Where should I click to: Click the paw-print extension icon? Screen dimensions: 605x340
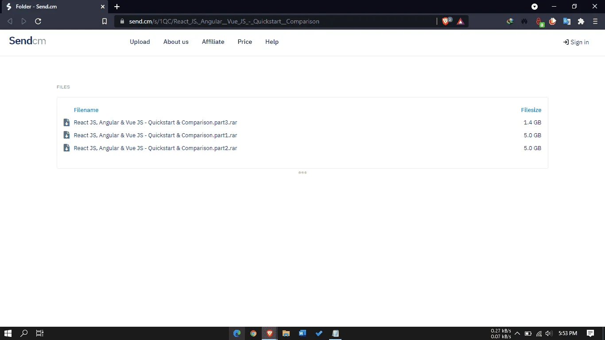(524, 21)
